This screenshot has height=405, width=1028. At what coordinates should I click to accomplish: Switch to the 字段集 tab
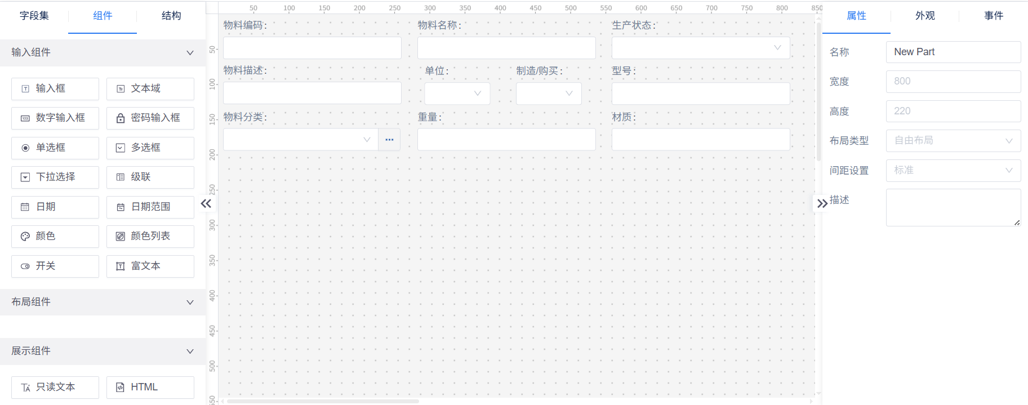pyautogui.click(x=34, y=16)
